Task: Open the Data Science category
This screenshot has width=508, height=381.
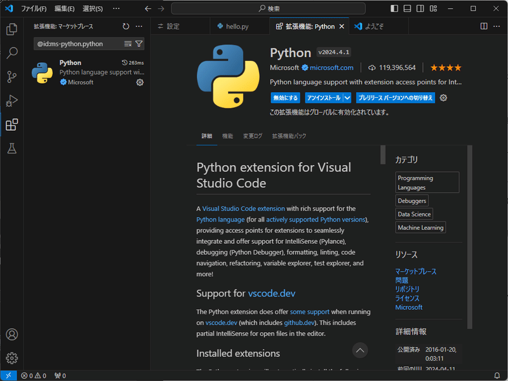Action: pyautogui.click(x=414, y=214)
